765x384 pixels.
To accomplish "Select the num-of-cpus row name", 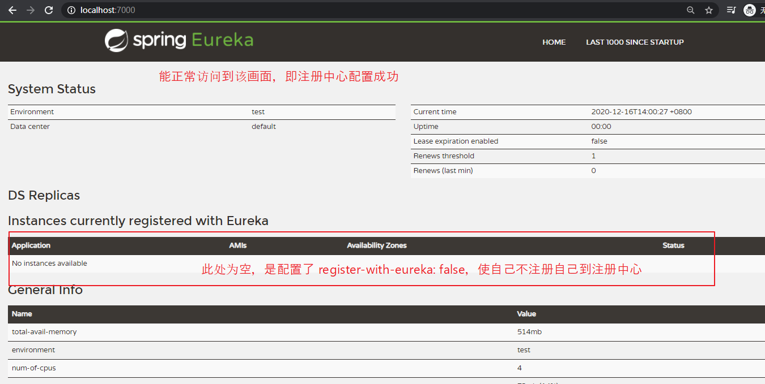I will point(34,368).
